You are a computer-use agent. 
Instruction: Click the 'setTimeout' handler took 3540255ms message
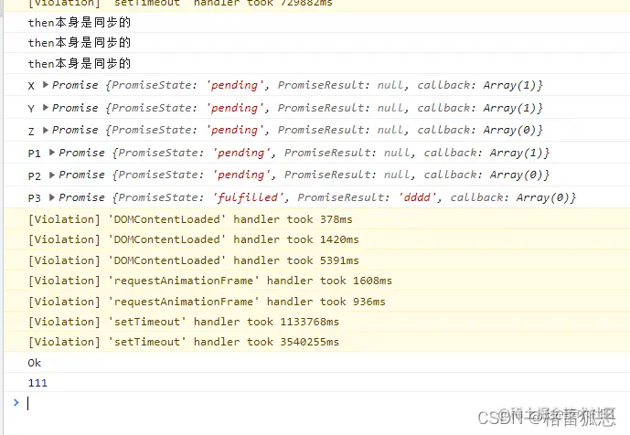[x=184, y=342]
